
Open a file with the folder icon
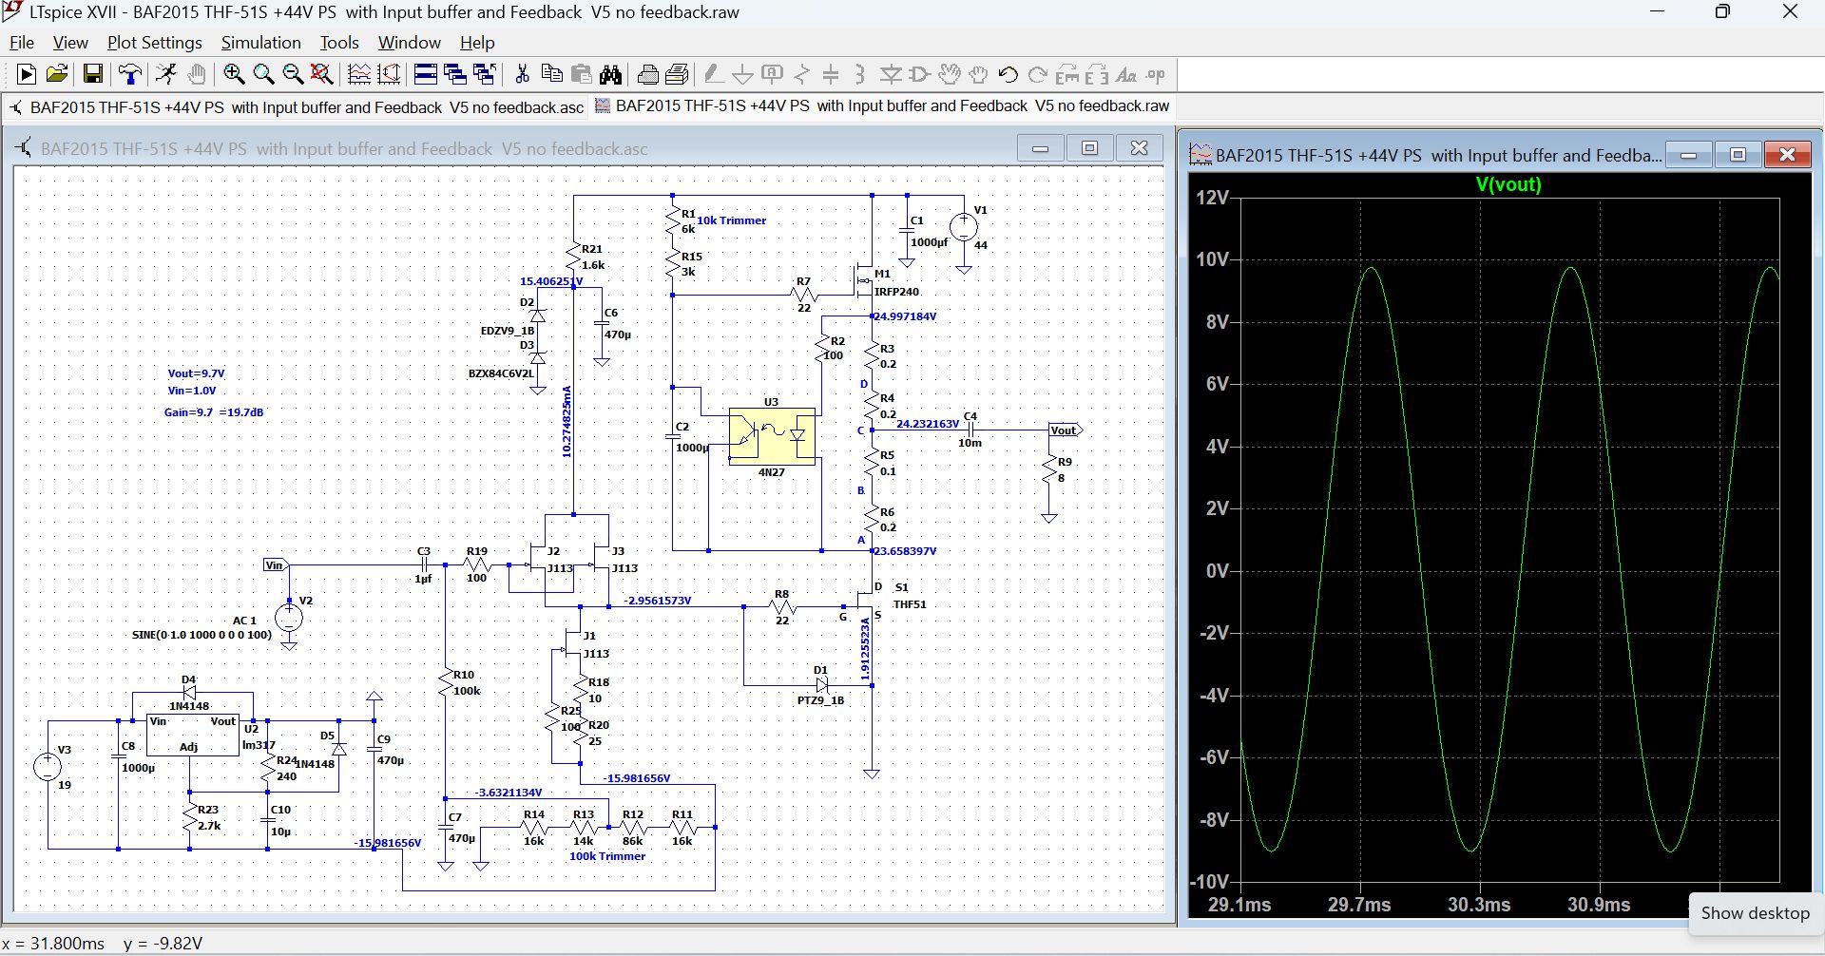tap(57, 74)
